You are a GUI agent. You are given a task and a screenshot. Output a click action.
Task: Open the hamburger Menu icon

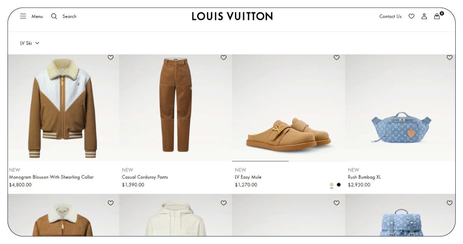point(23,16)
